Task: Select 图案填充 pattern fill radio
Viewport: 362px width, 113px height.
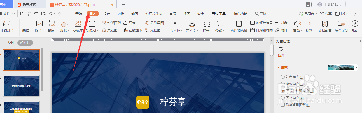Action: coord(283,98)
